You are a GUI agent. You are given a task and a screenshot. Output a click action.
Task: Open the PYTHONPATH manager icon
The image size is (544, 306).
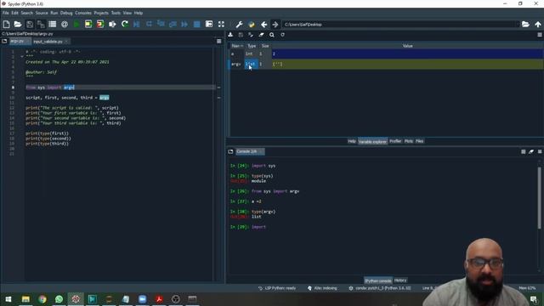click(x=252, y=25)
